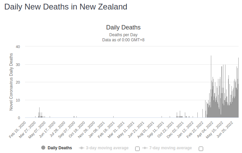Click the last bar at the chart's right edge
The image size is (242, 153).
(238, 88)
